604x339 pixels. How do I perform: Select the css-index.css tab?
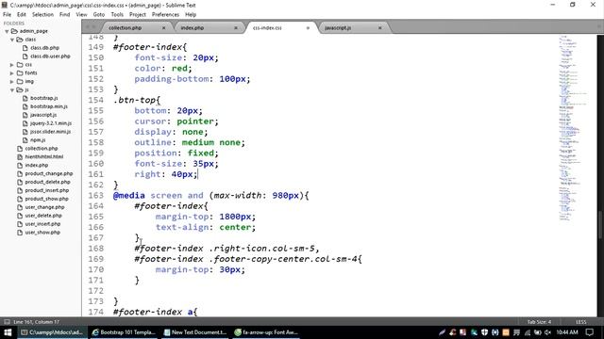[267, 27]
